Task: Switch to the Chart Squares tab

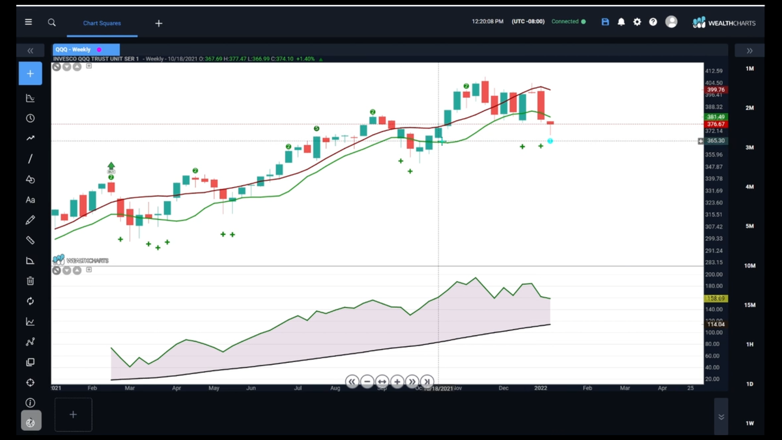Action: click(102, 23)
